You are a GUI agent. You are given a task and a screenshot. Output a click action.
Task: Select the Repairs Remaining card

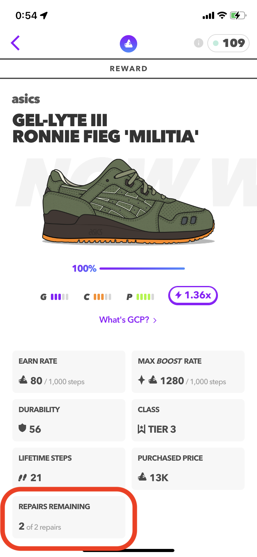tap(69, 517)
